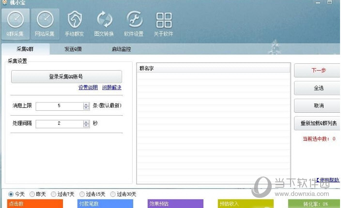Select the 过去7天 radio button
Image resolution: width=341 pixels, height=208 pixels.
pos(53,194)
